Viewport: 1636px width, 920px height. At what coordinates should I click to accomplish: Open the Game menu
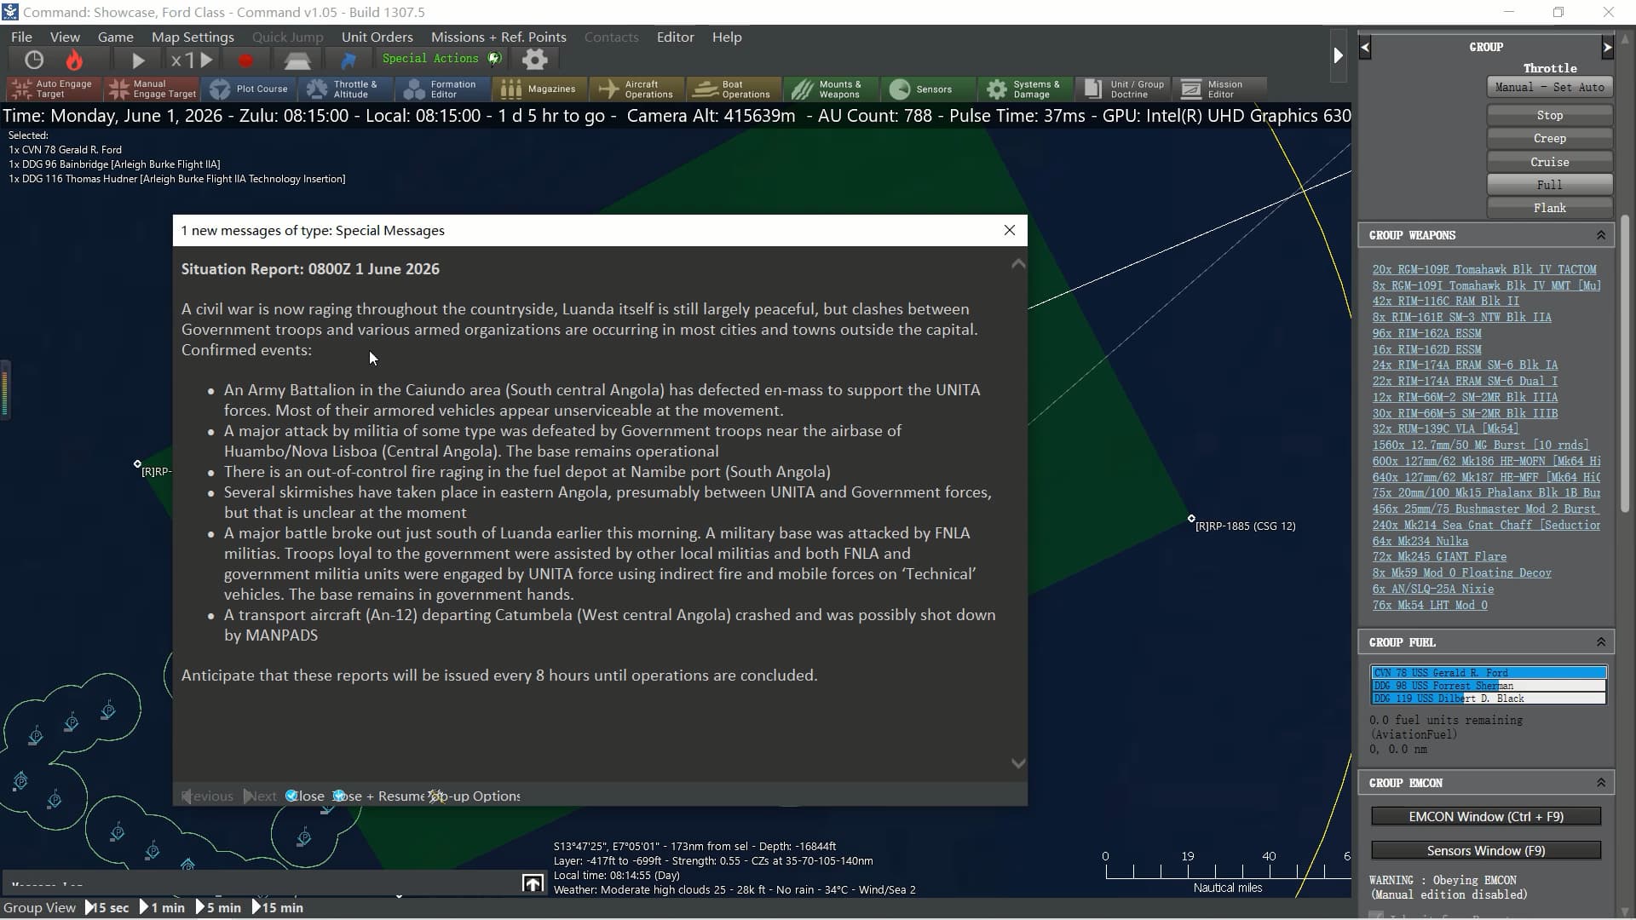pos(115,37)
